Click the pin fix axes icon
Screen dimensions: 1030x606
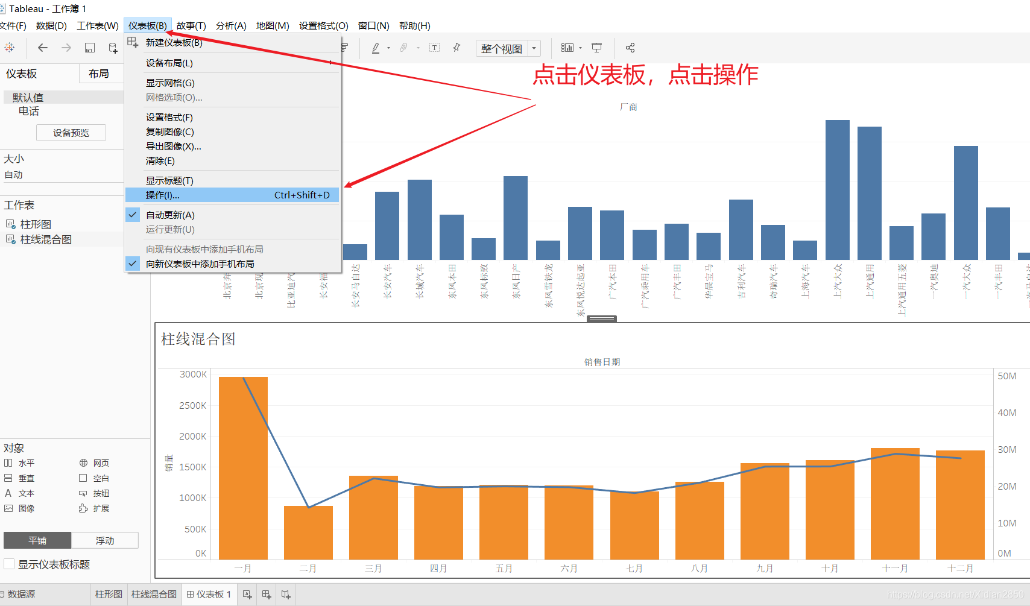point(457,48)
